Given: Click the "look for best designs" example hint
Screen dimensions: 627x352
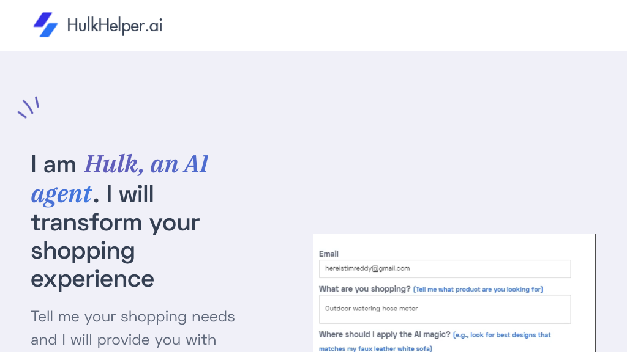Looking at the screenshot, I should click(x=502, y=335).
